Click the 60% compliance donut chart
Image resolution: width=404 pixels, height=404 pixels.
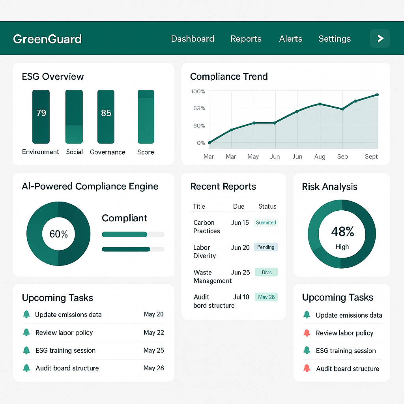click(x=58, y=234)
